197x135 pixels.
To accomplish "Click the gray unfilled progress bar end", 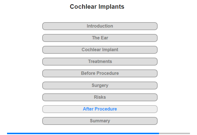I will click(x=174, y=133).
